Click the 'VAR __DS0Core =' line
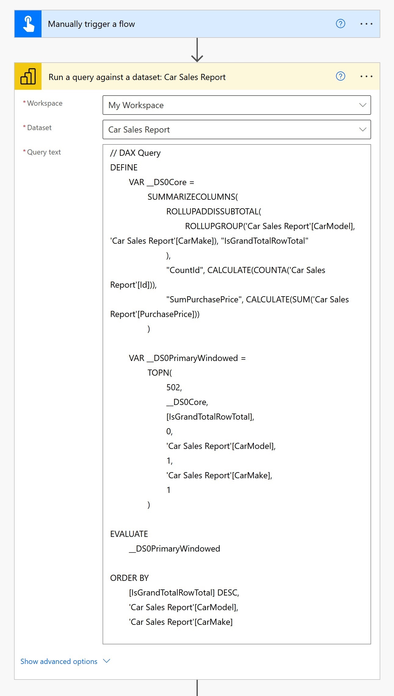Screen dimensions: 394x696 [161, 182]
